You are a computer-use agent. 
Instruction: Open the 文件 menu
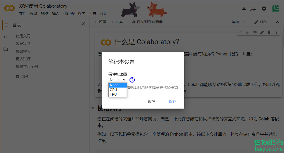point(23,14)
